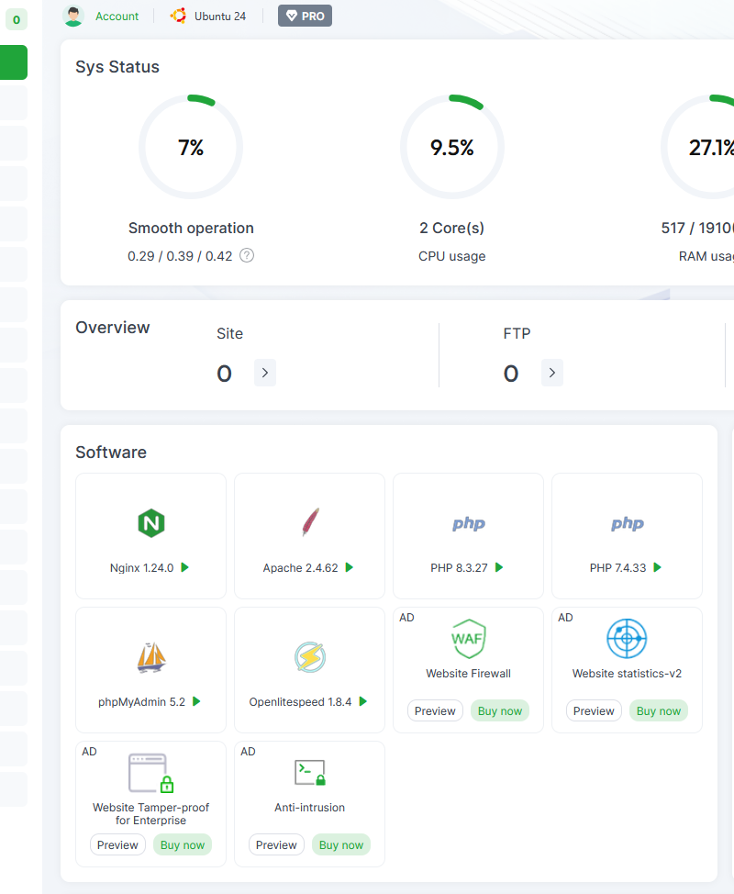Viewport: 734px width, 894px height.
Task: Open the phpMyAdmin sailboat icon
Action: point(150,657)
